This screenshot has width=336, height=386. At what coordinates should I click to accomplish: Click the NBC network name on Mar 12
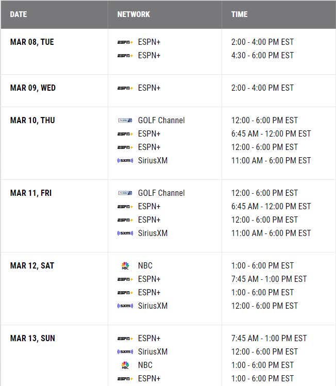[145, 265]
